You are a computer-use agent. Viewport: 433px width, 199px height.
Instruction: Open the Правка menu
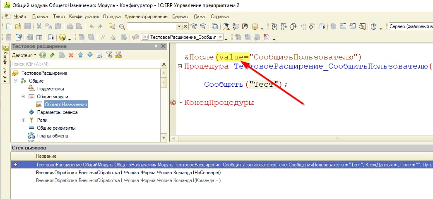tap(40, 17)
